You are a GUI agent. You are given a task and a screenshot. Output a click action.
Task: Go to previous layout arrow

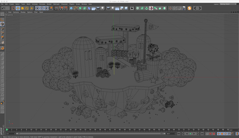click(195, 8)
